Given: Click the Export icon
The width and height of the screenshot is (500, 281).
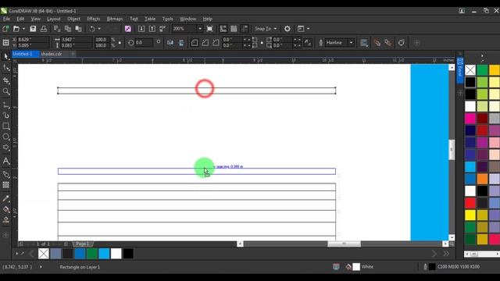Looking at the screenshot, I should (x=152, y=29).
